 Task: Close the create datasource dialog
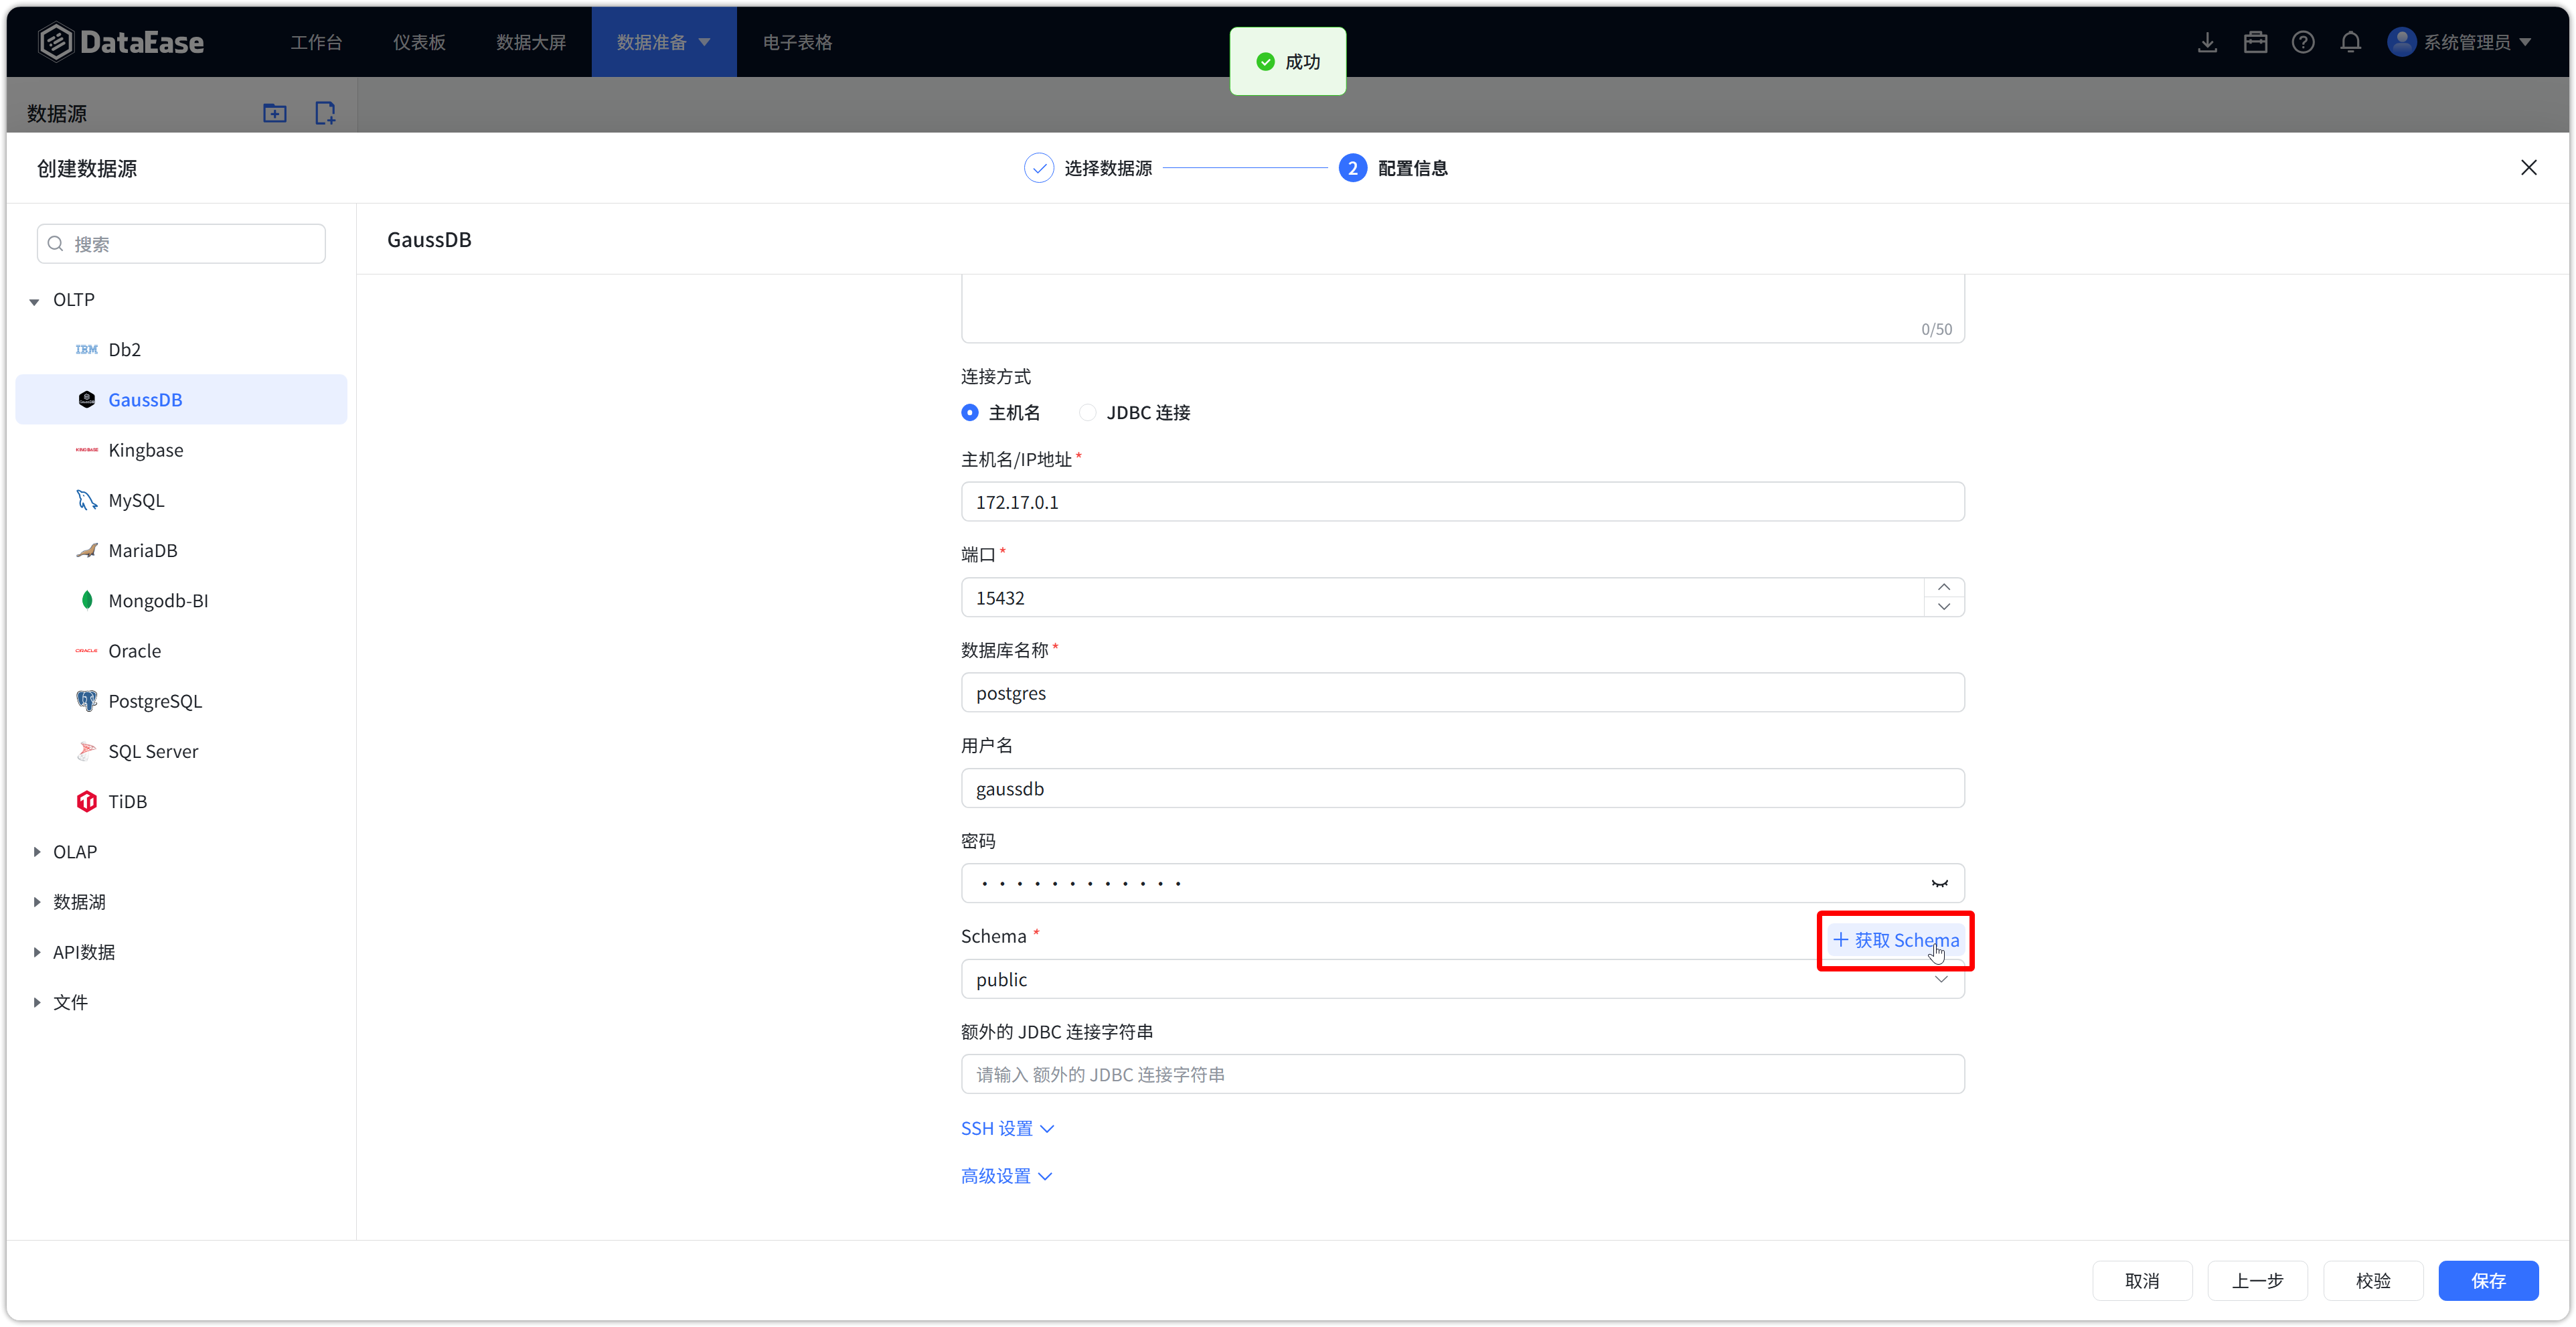tap(2529, 168)
